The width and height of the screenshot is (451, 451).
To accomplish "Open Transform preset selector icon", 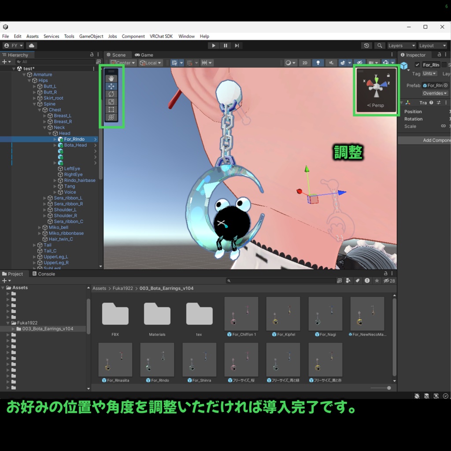I will point(438,102).
